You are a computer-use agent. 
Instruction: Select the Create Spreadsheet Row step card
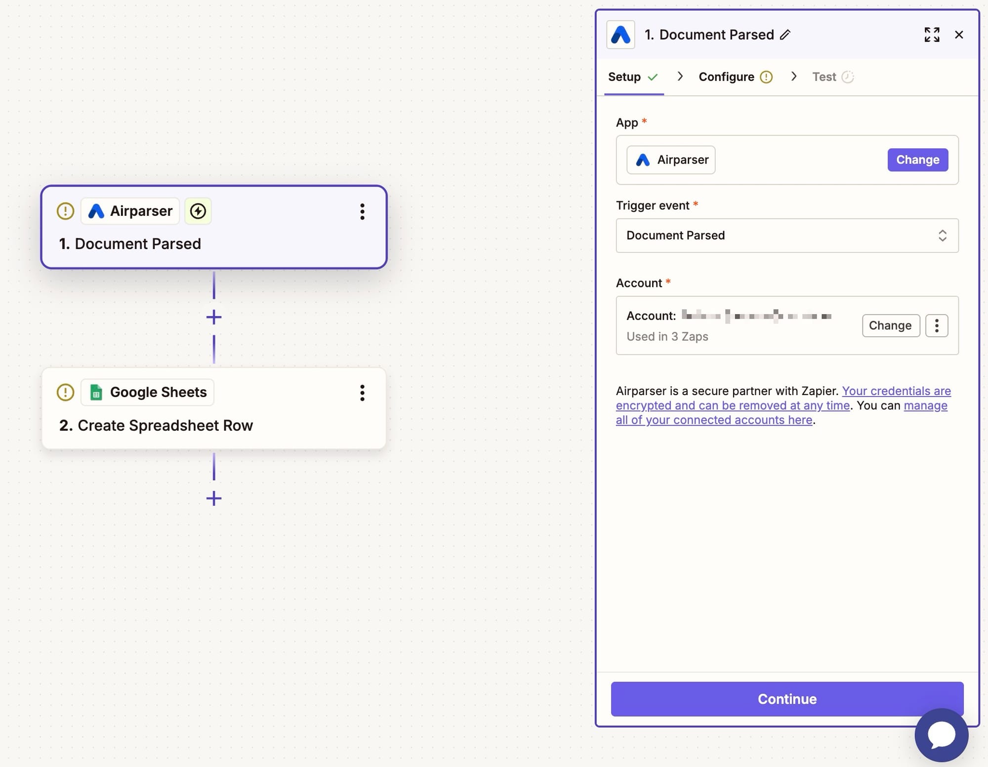[214, 408]
